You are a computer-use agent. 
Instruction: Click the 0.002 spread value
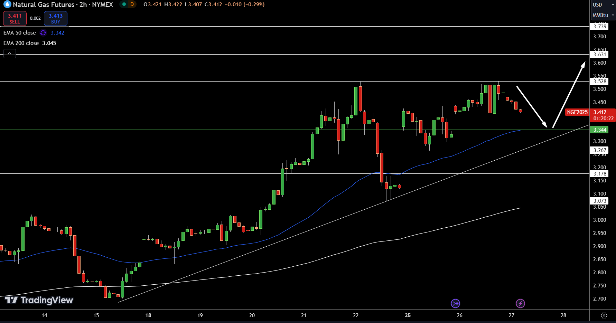point(35,18)
